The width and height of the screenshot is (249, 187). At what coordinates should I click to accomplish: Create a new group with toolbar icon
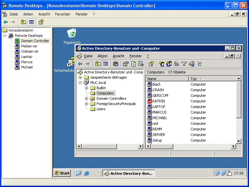(x=169, y=64)
